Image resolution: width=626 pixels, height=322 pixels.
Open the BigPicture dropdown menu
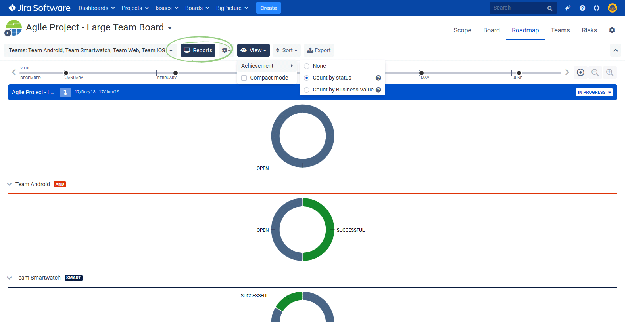point(232,8)
